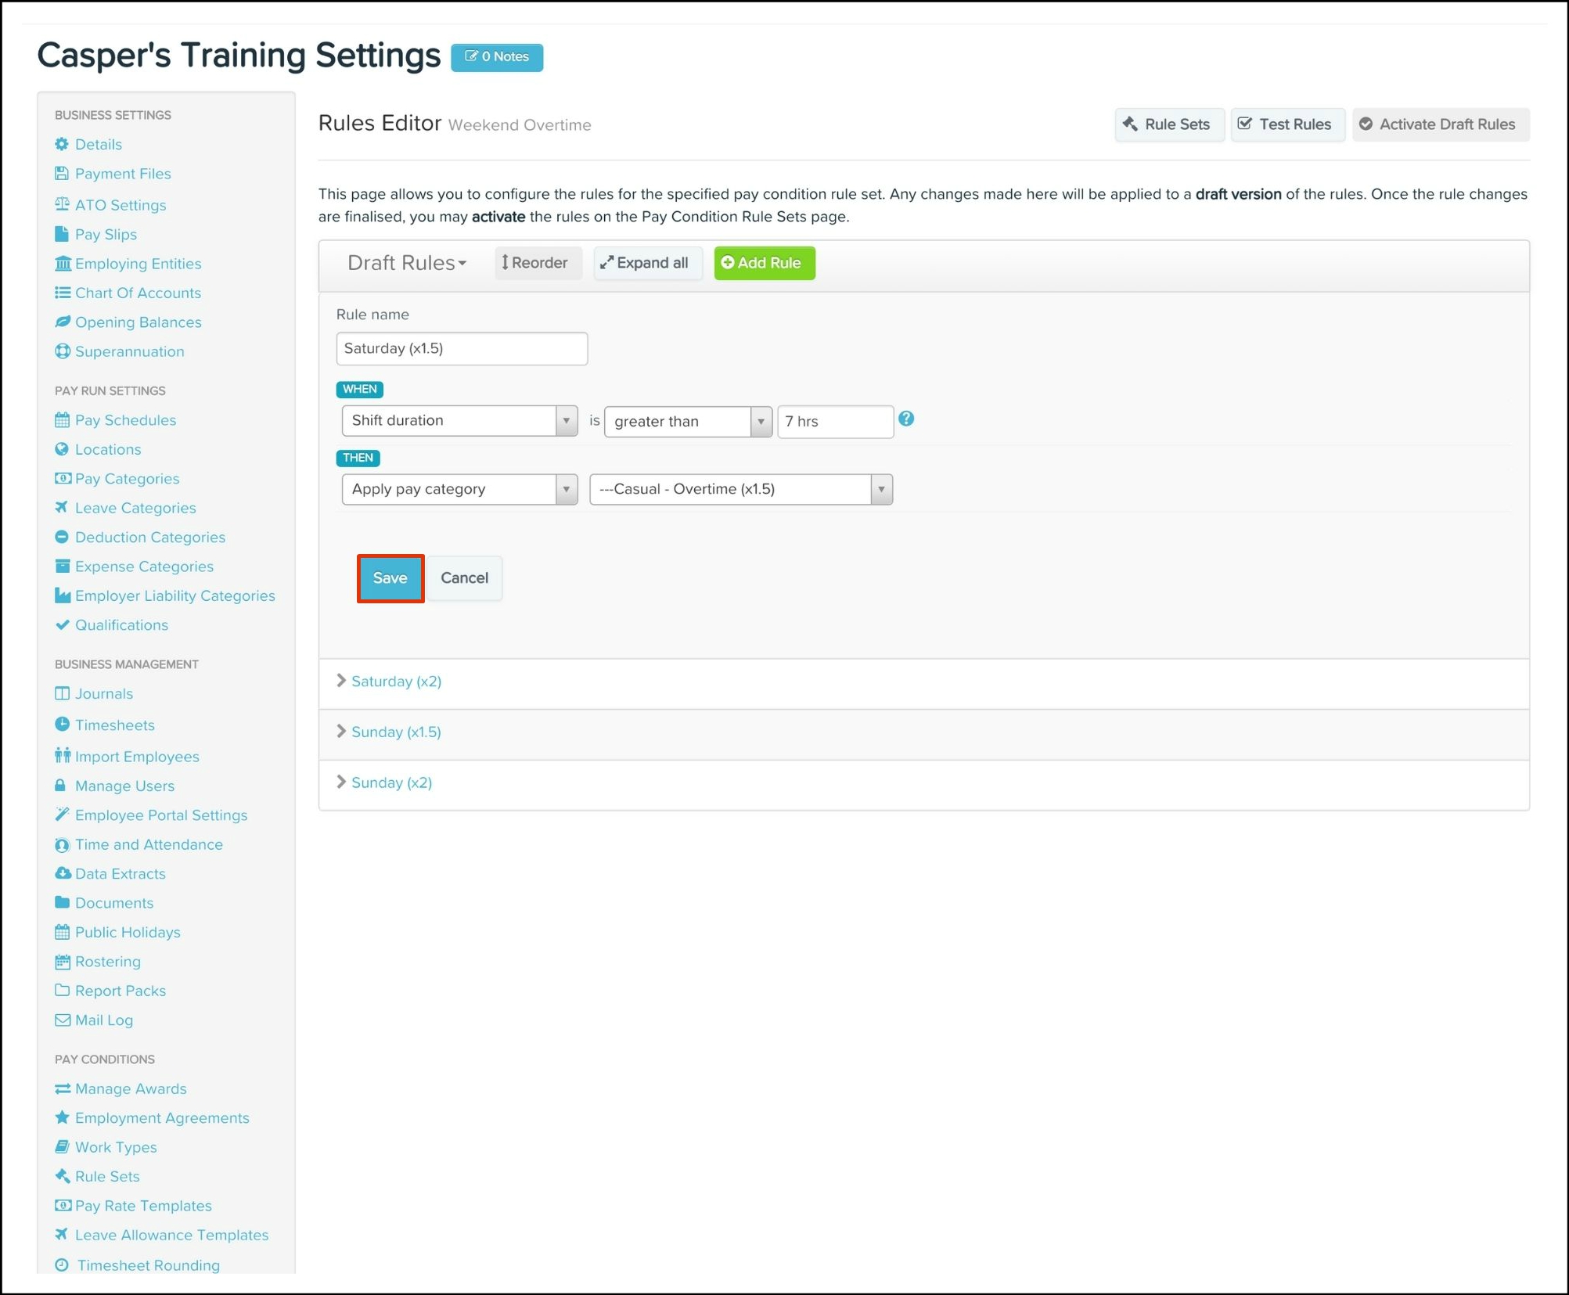This screenshot has height=1295, width=1569.
Task: Click the Manage Users lock icon
Action: (x=61, y=785)
